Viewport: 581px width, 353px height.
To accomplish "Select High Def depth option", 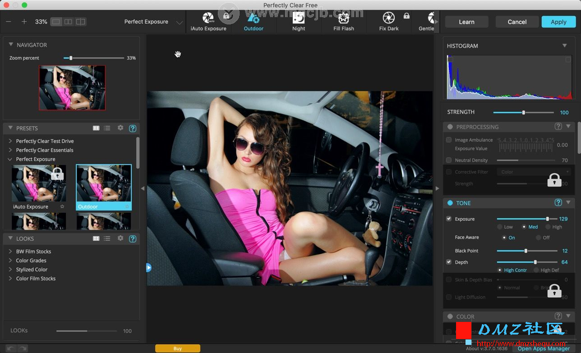I will [x=536, y=270].
